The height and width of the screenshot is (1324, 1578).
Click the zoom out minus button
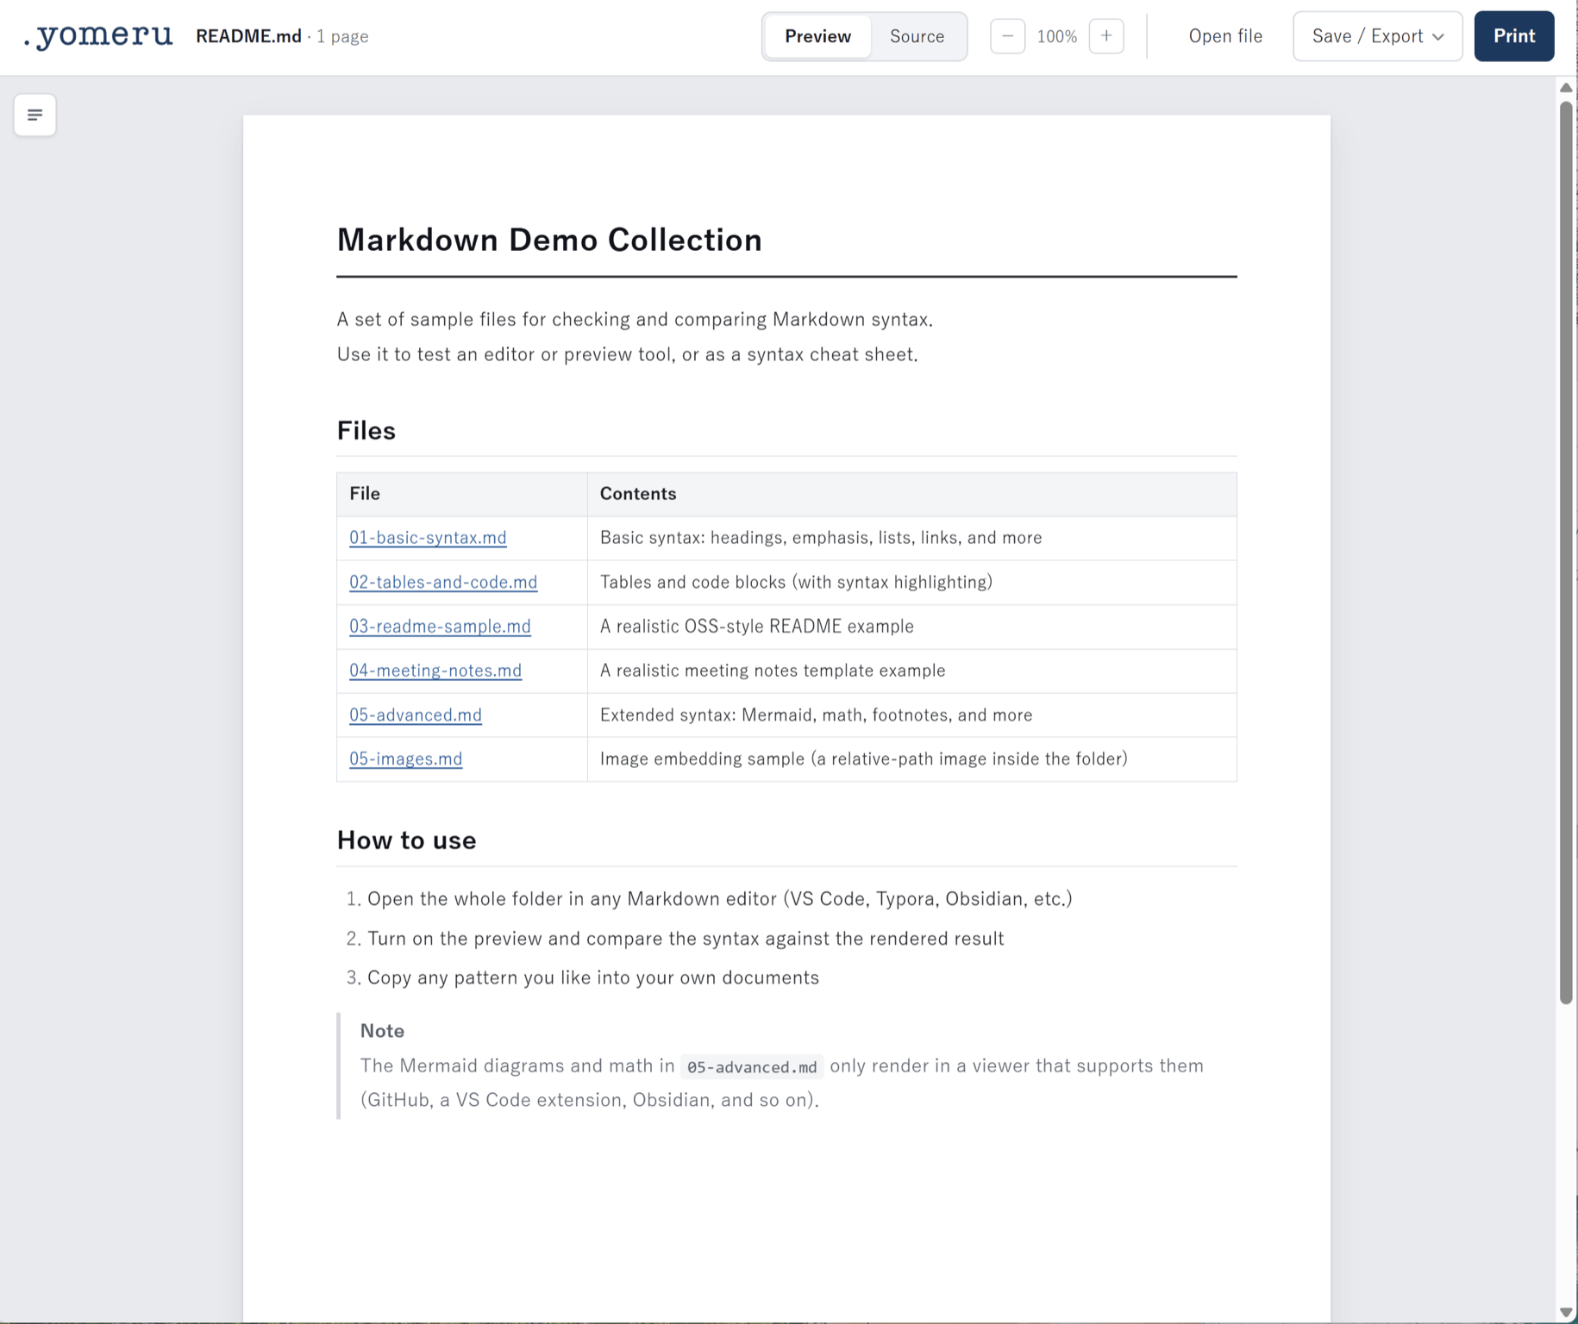click(1007, 36)
